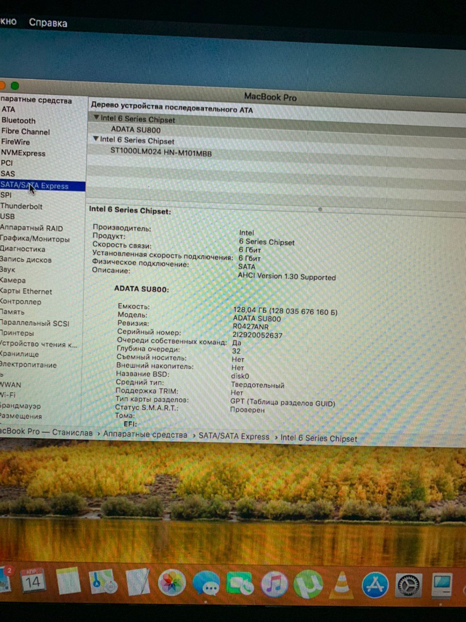
Task: Collapse Intel 6 Series Chipset above ST1000LM024
Action: click(96, 139)
